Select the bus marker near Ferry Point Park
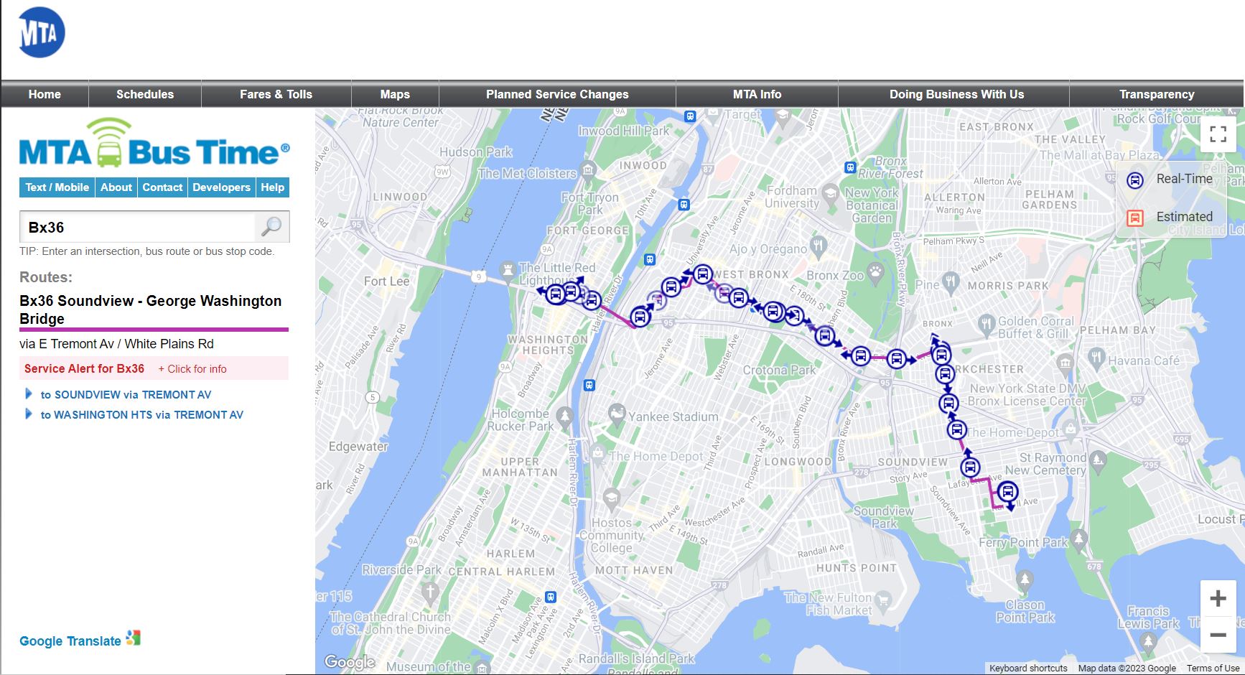This screenshot has width=1245, height=675. tap(1007, 492)
